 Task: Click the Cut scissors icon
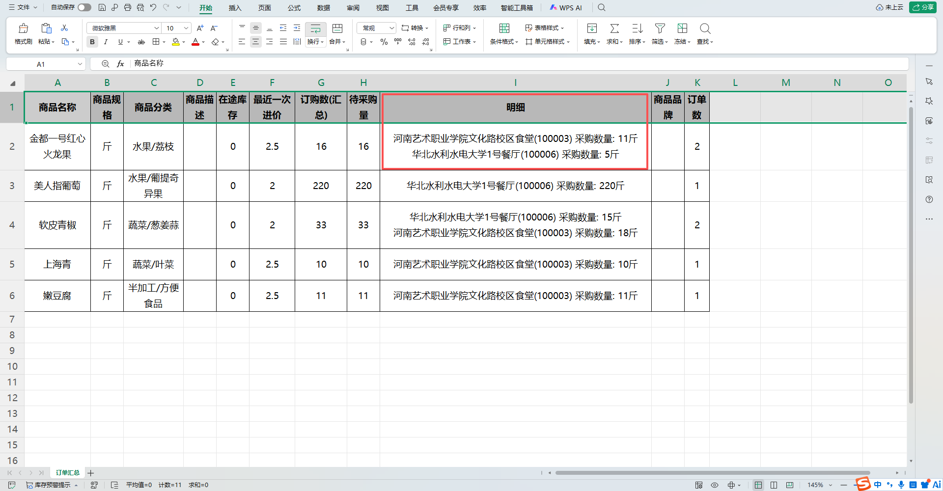click(64, 28)
